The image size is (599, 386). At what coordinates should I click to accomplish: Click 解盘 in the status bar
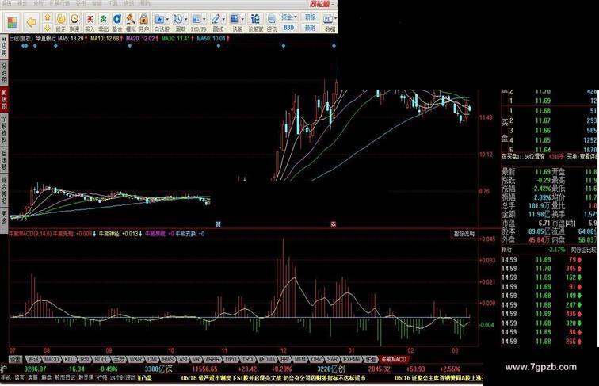46,378
